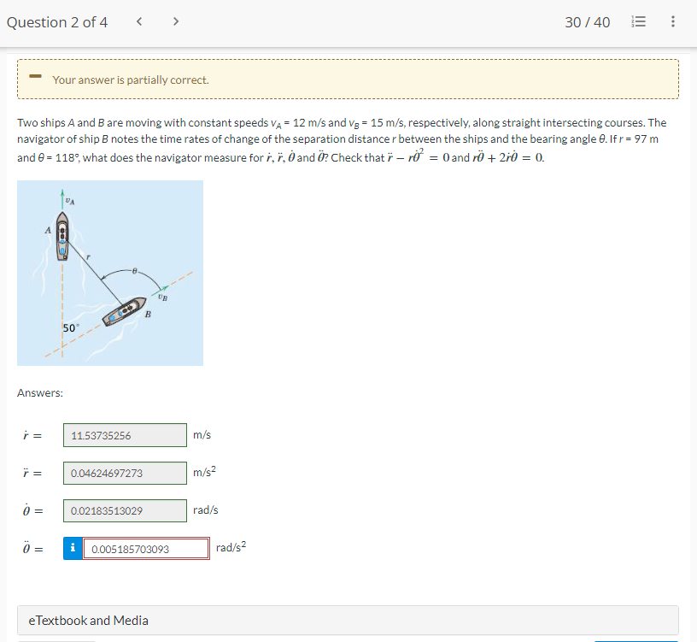This screenshot has width=697, height=642.
Task: Click the 30 / 40 score display
Action: click(588, 22)
